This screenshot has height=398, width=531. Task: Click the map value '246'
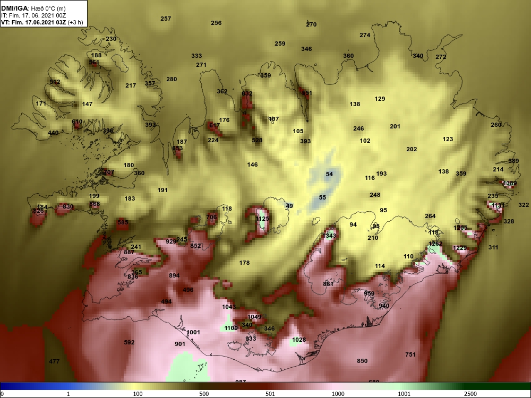[358, 128]
